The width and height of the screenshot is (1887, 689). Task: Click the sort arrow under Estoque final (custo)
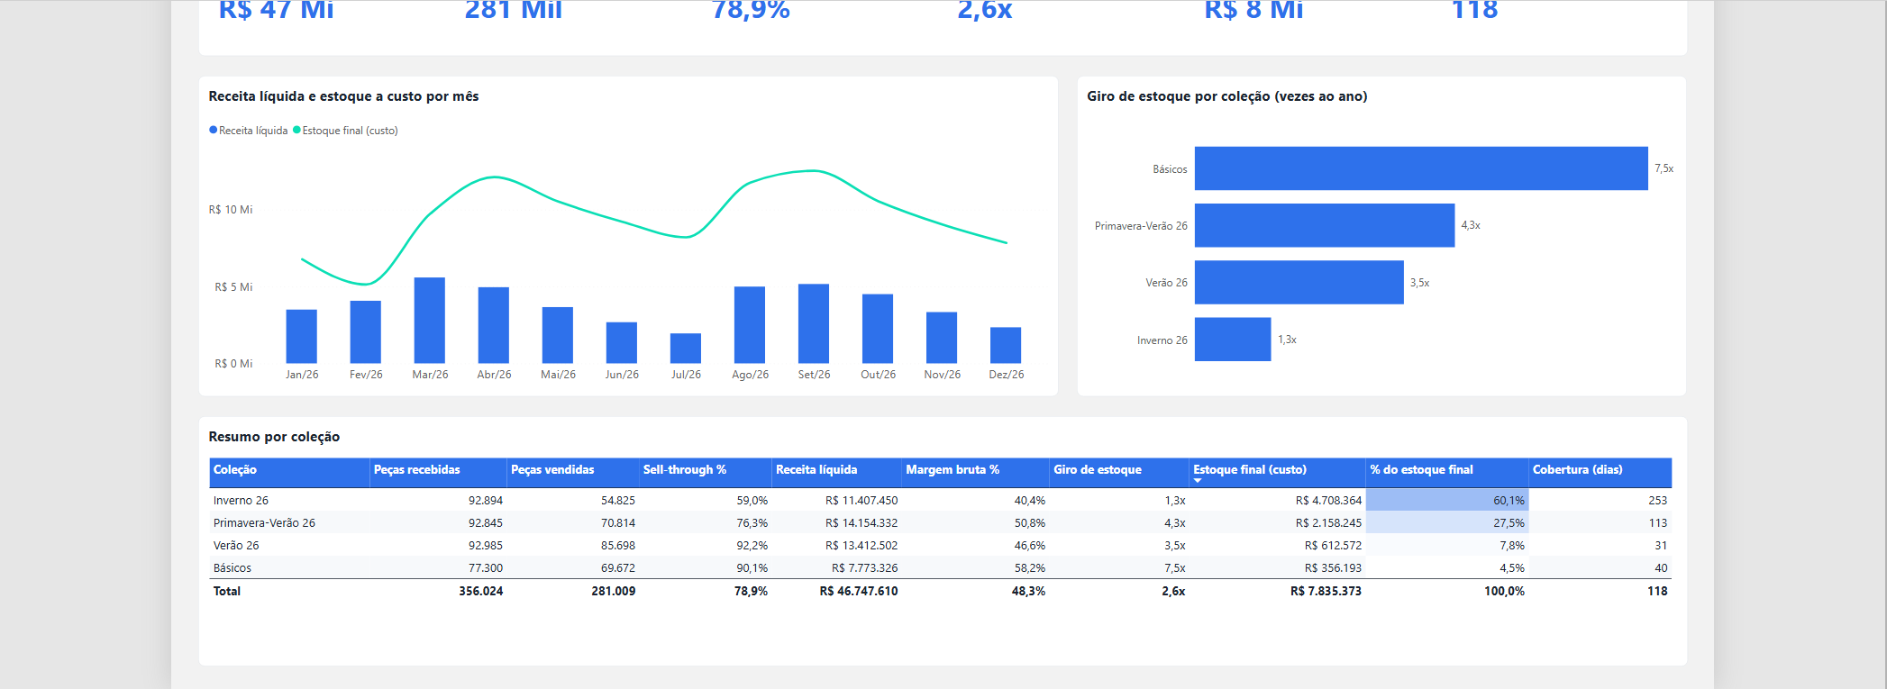coord(1198,481)
